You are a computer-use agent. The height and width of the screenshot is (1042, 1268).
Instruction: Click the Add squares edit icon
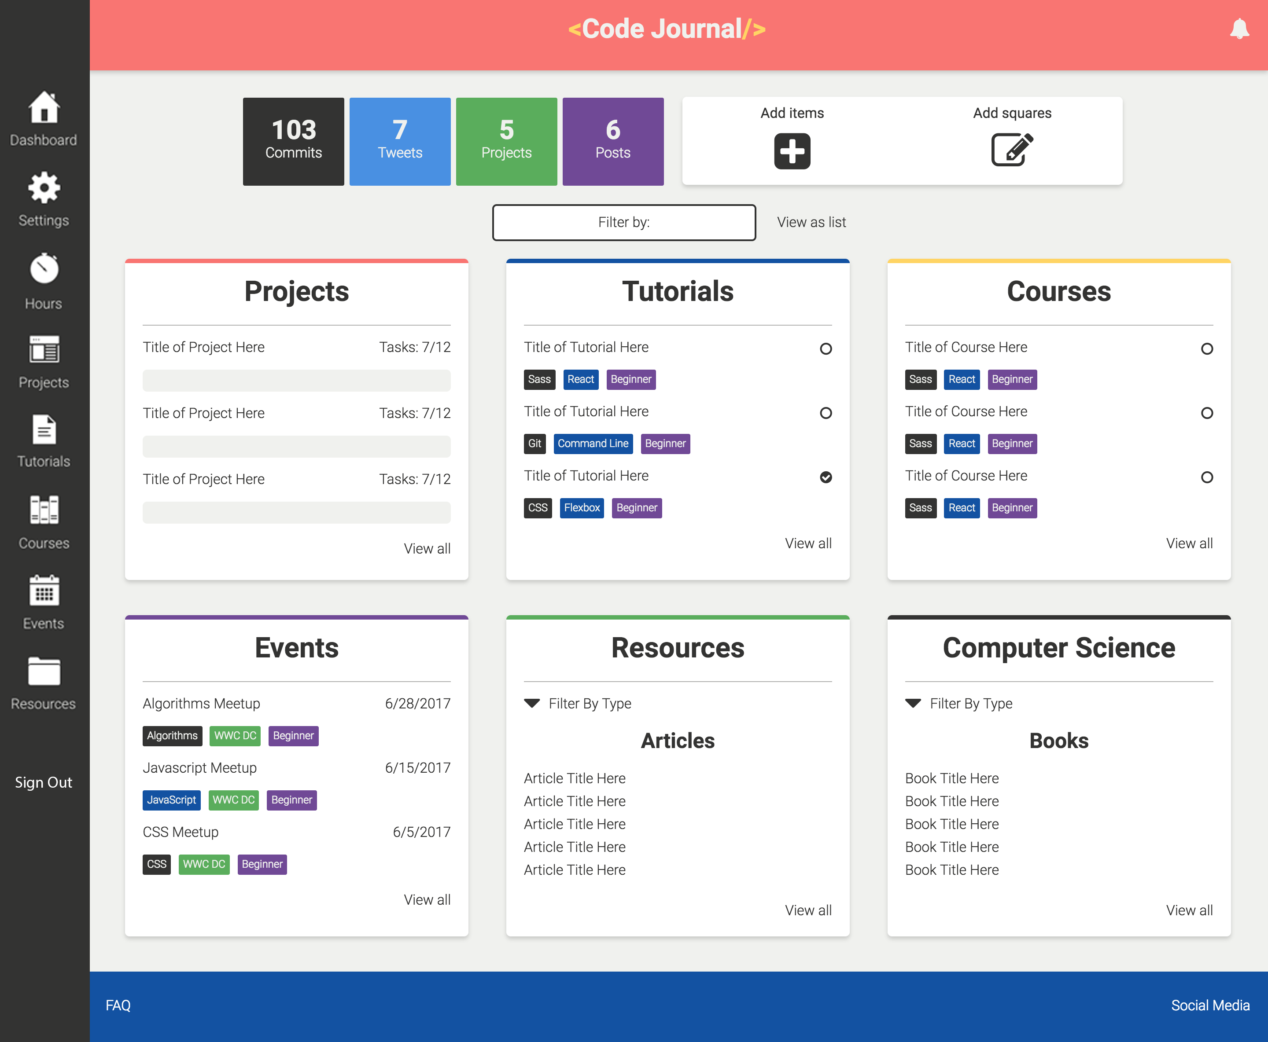point(1011,150)
